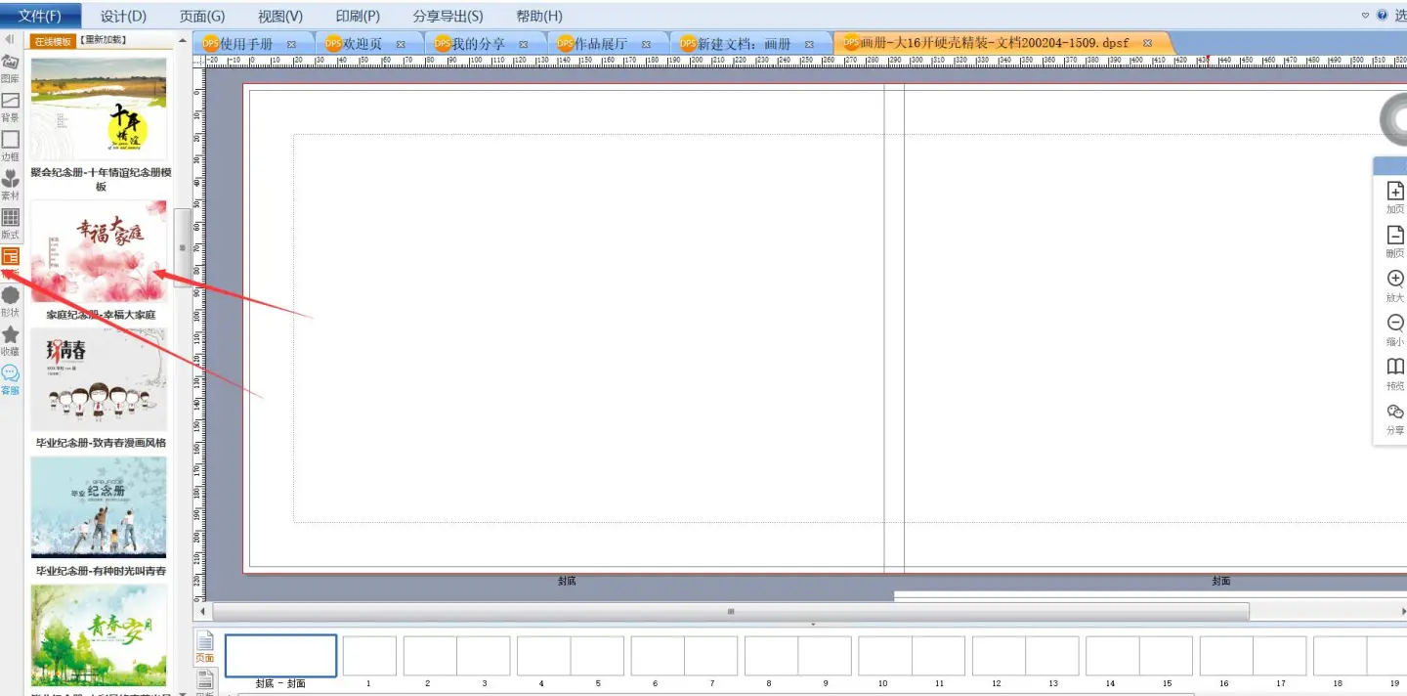Screen dimensions: 1407x696
Task: Select the 在线模板 tab in template panel
Action: (x=53, y=40)
